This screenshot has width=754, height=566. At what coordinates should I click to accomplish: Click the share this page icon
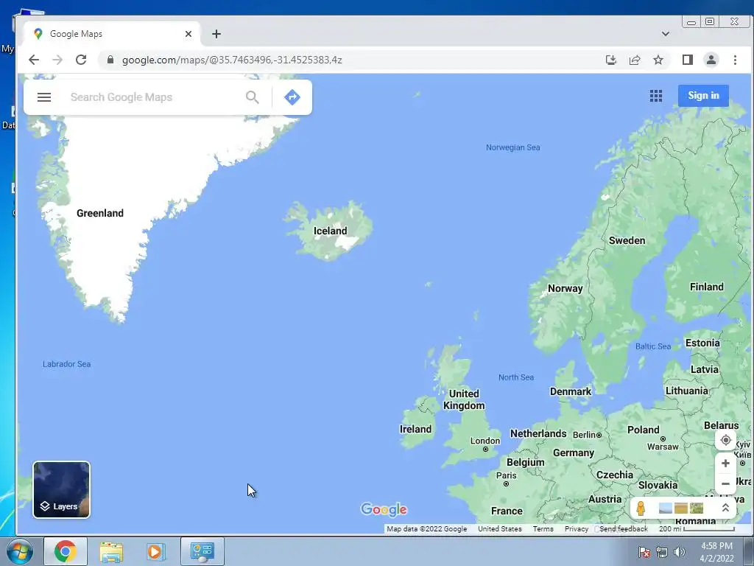tap(634, 60)
